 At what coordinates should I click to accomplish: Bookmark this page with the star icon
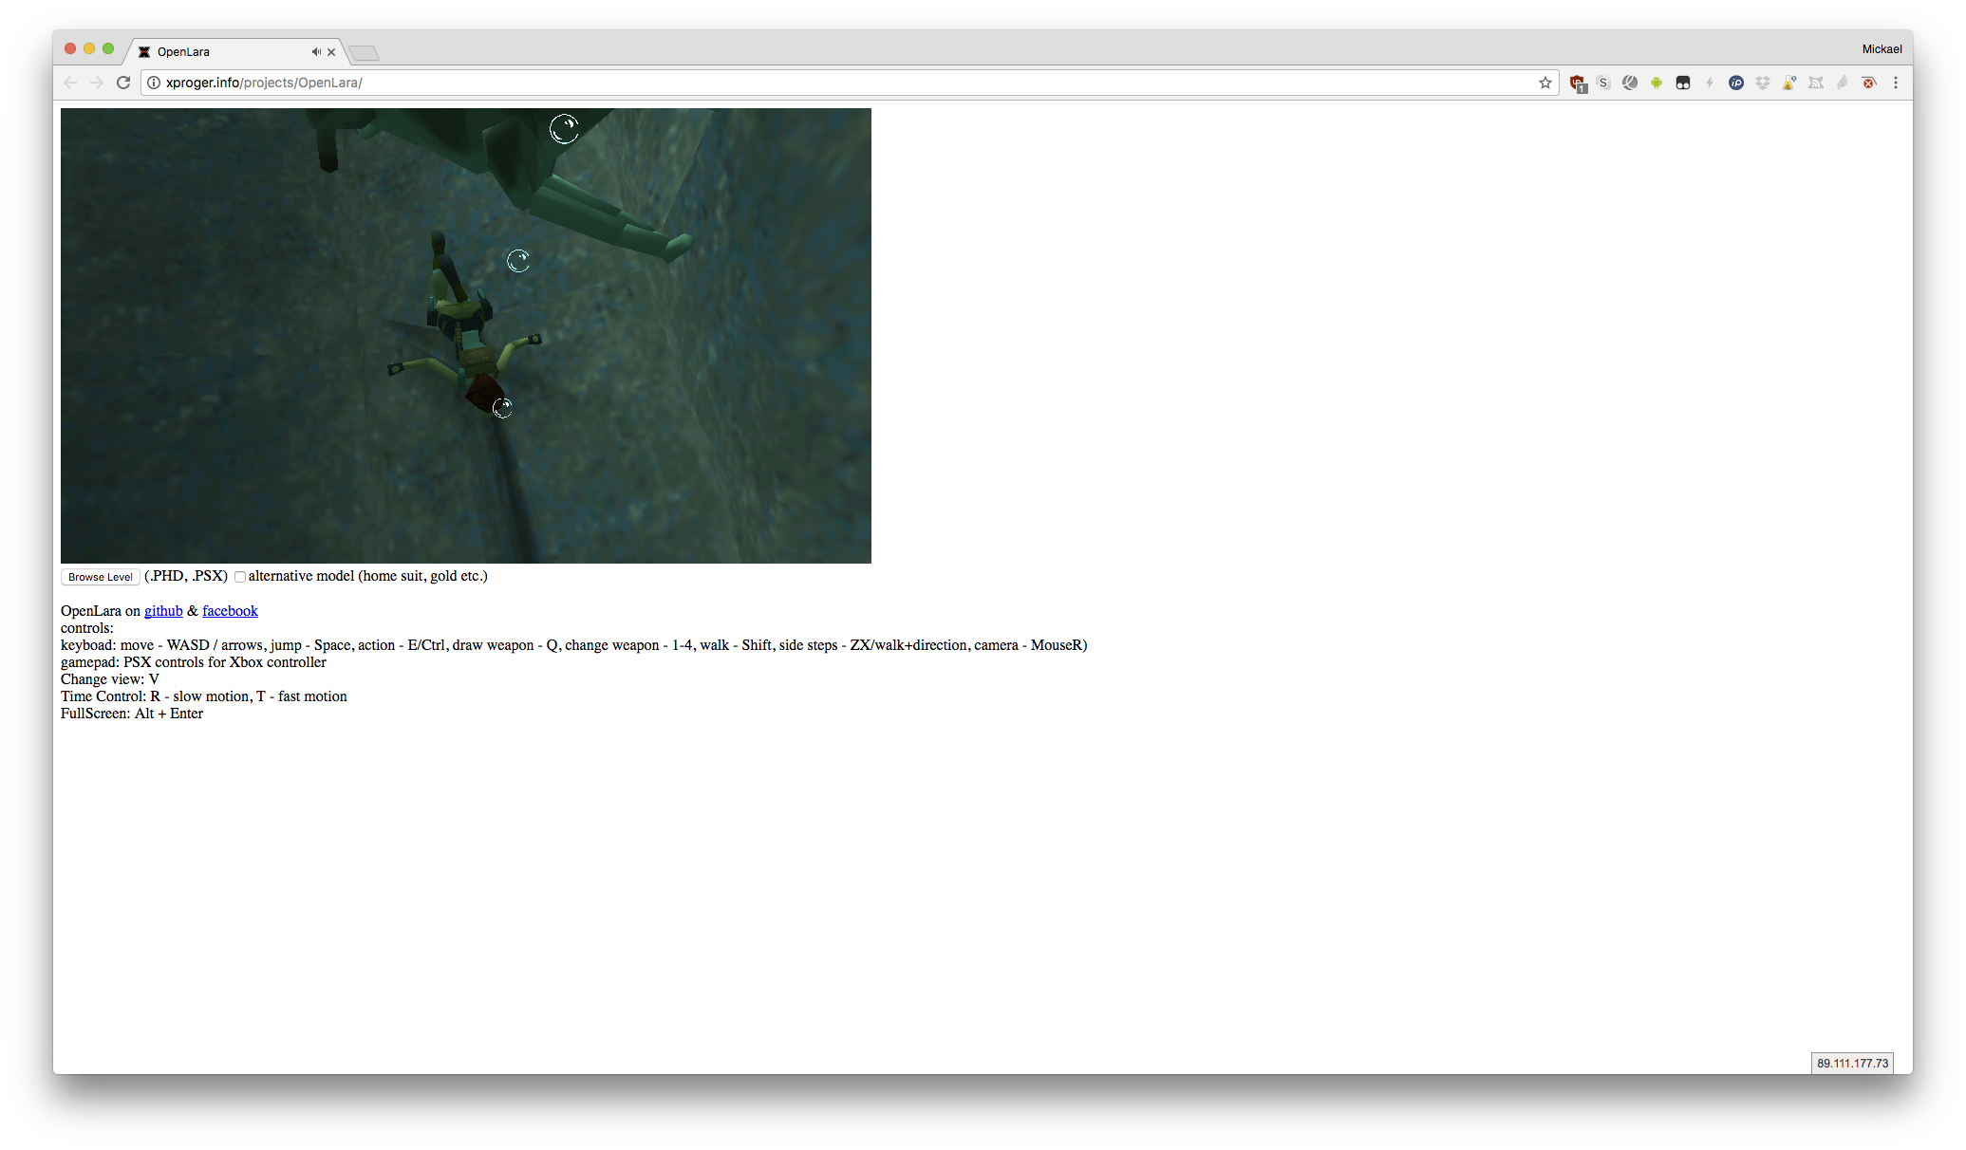pos(1545,83)
